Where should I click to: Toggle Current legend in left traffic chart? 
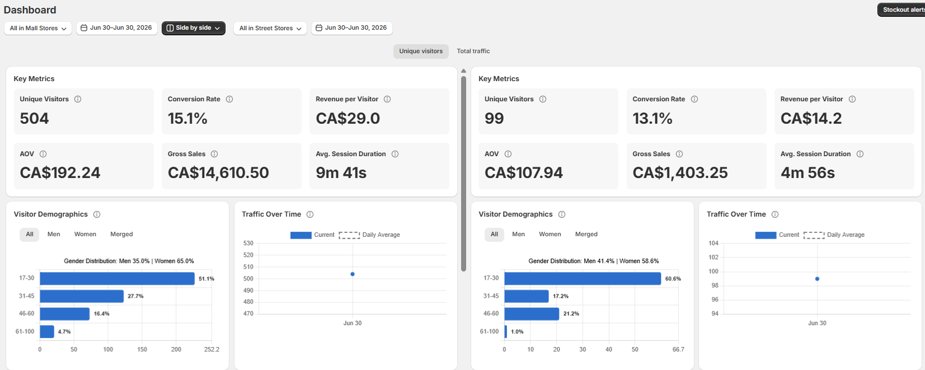click(x=312, y=235)
